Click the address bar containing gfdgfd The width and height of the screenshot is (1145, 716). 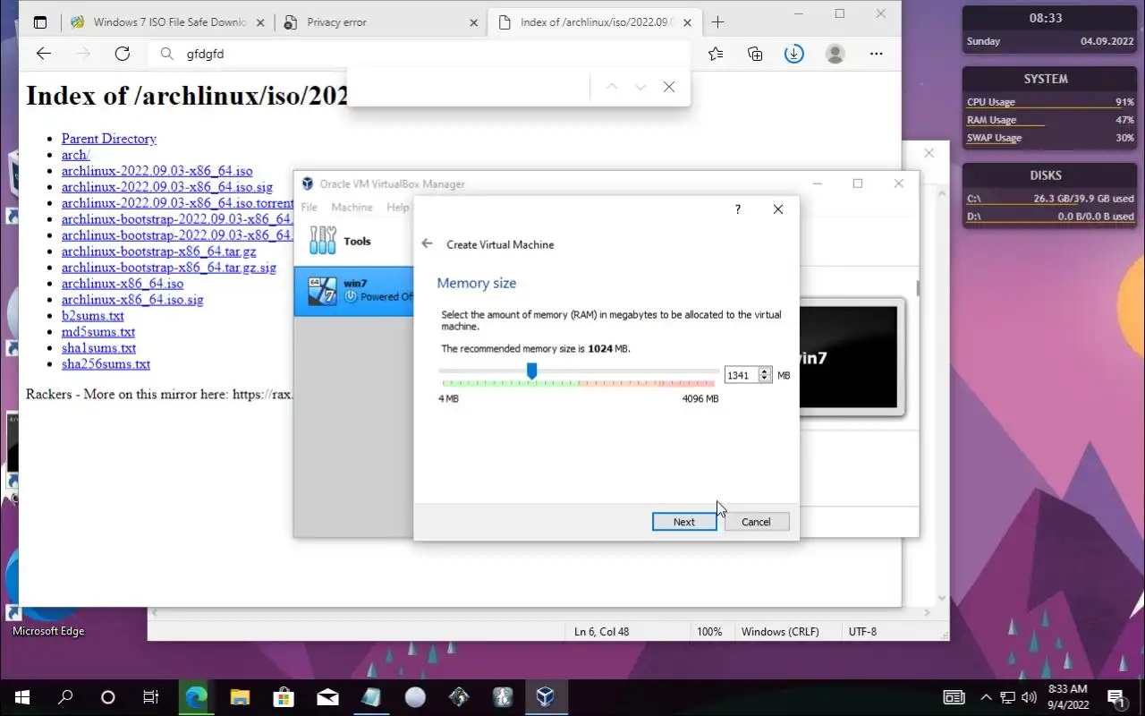coord(420,54)
